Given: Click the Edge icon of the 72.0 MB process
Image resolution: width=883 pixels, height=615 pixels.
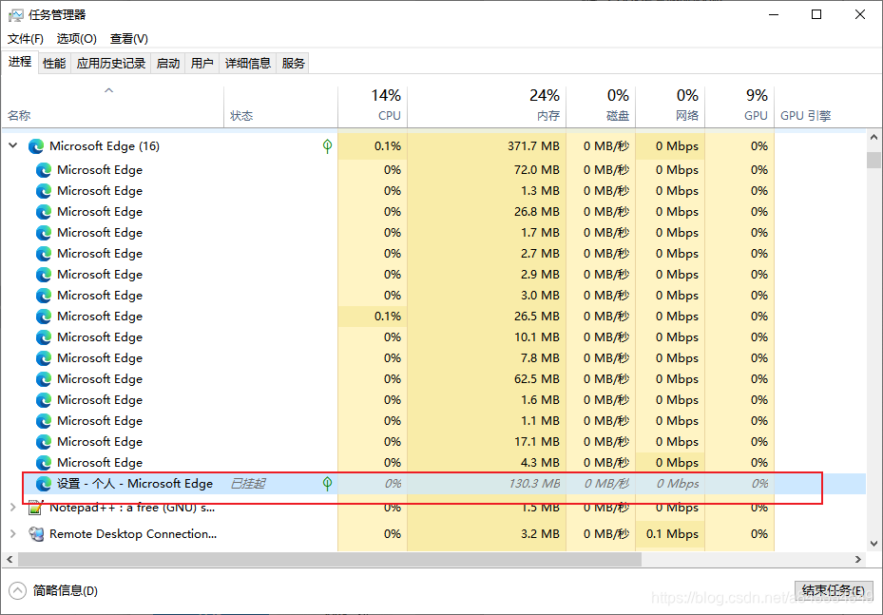Looking at the screenshot, I should 44,170.
